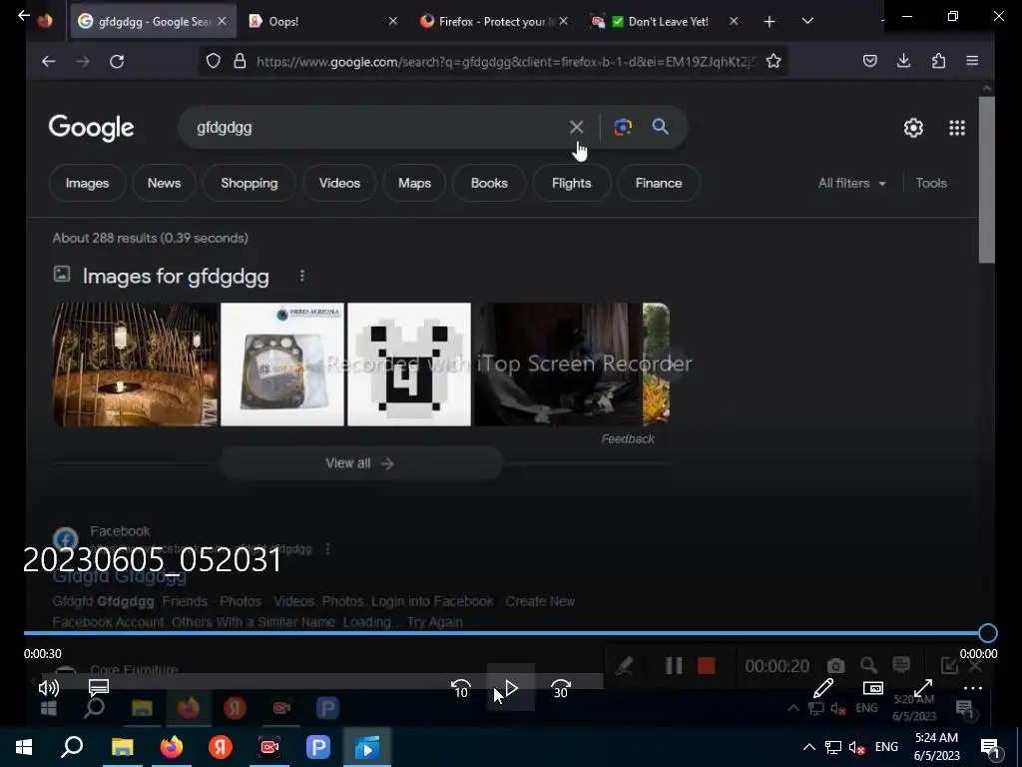Image resolution: width=1022 pixels, height=767 pixels.
Task: Click the muted speaker tray icon
Action: click(x=857, y=747)
